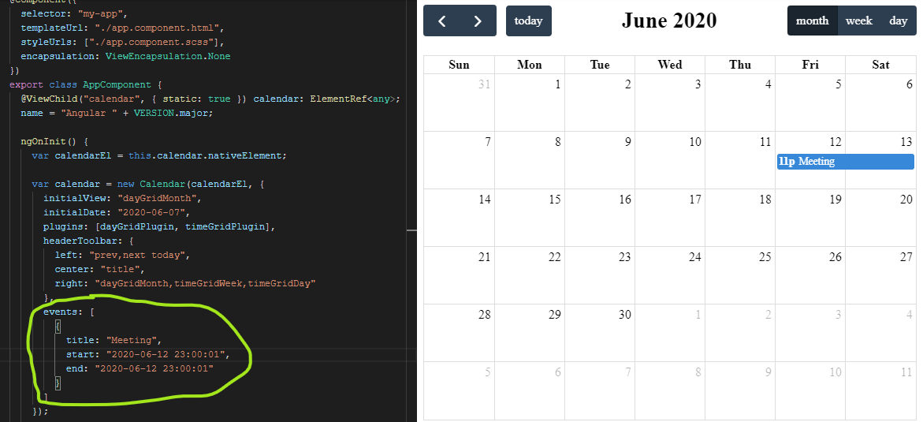The image size is (923, 422).
Task: Switch to month view
Action: click(x=813, y=21)
